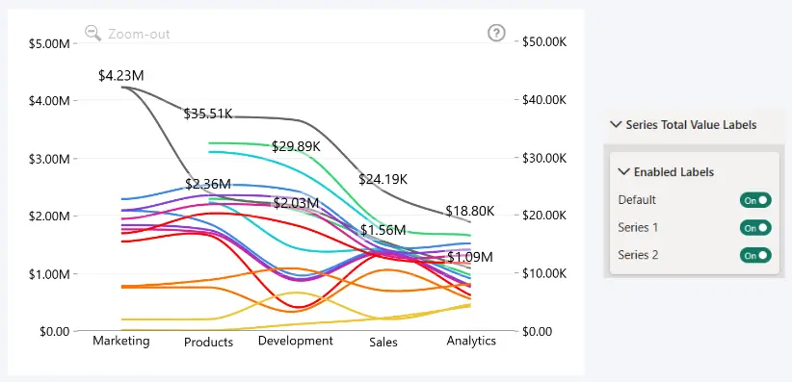This screenshot has height=382, width=792.
Task: Click the Zoom-out text label
Action: coord(139,34)
